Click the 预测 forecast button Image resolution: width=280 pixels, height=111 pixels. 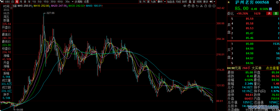199,2
